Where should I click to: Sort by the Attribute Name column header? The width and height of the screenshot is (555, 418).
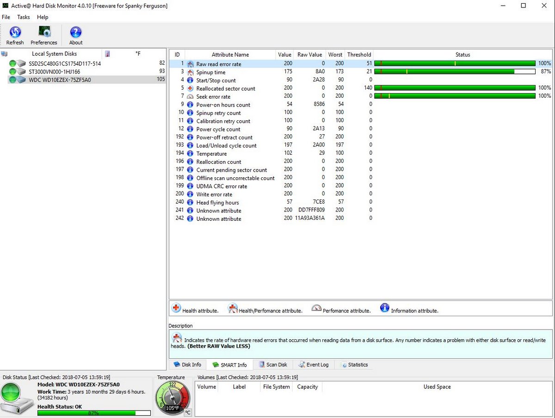(x=230, y=55)
